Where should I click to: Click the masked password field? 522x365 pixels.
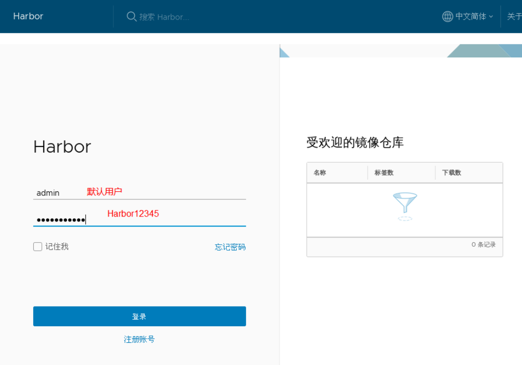pos(139,220)
